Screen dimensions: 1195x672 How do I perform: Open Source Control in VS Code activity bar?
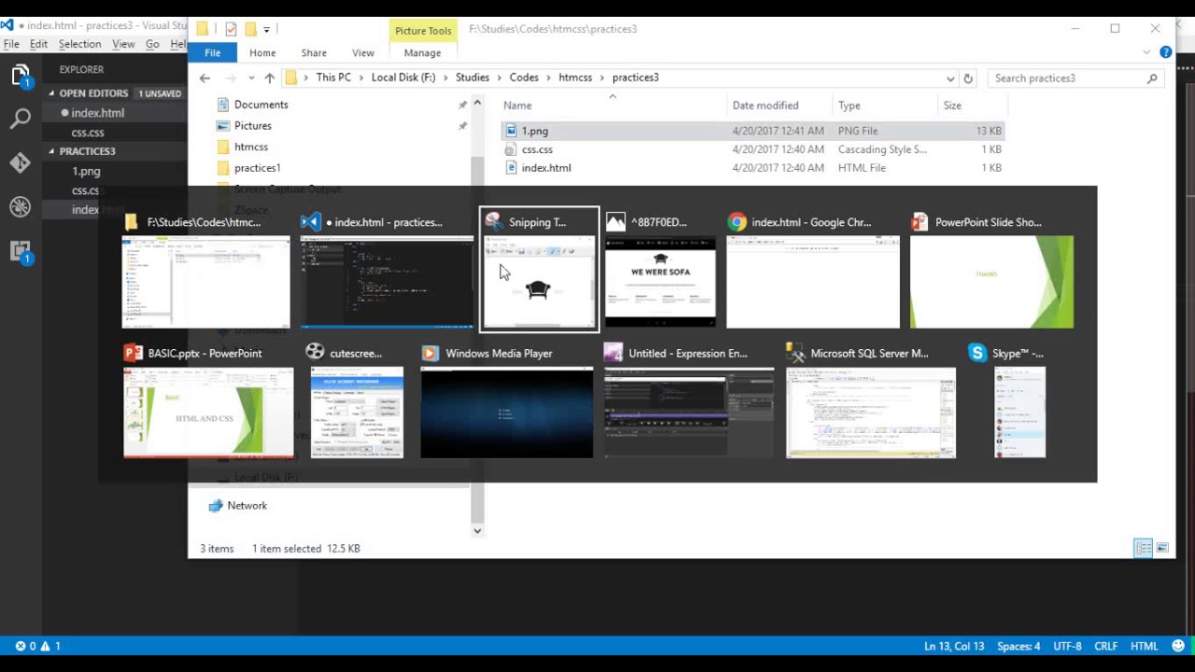click(21, 162)
